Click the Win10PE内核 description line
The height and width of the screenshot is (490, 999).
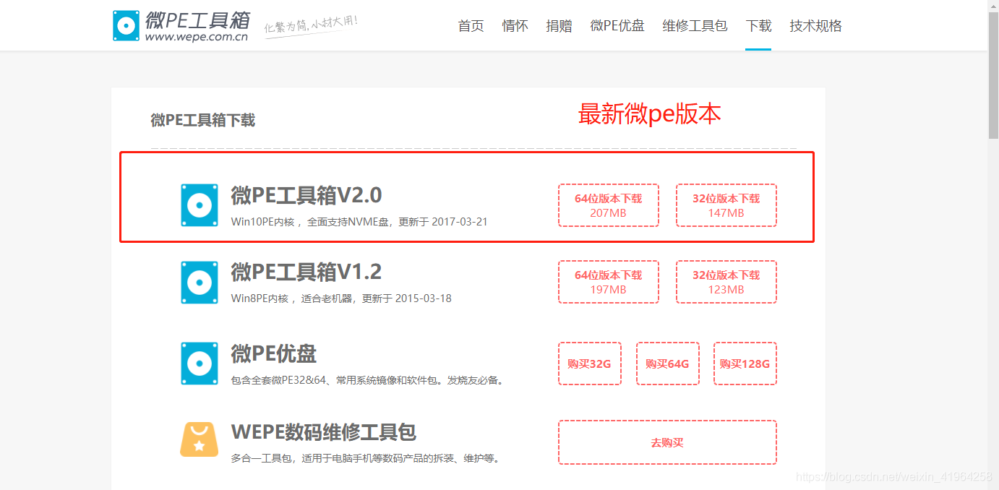[359, 222]
